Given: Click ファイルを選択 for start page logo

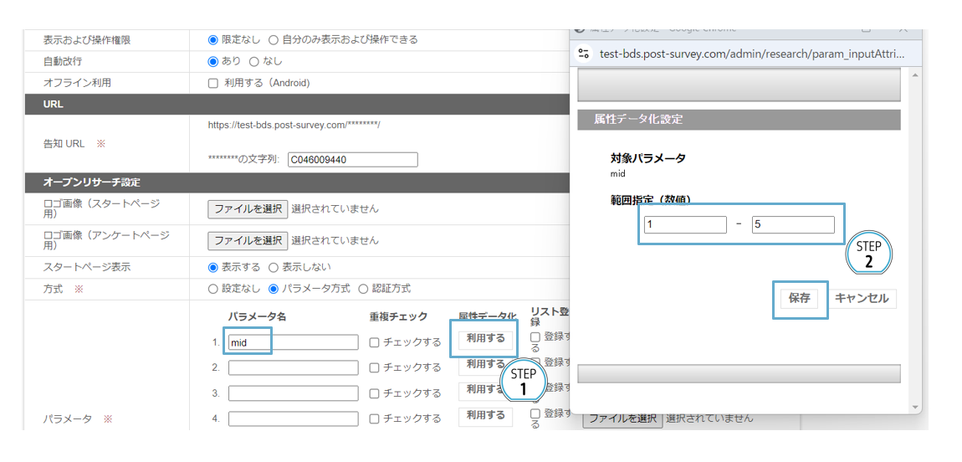Looking at the screenshot, I should pos(248,208).
